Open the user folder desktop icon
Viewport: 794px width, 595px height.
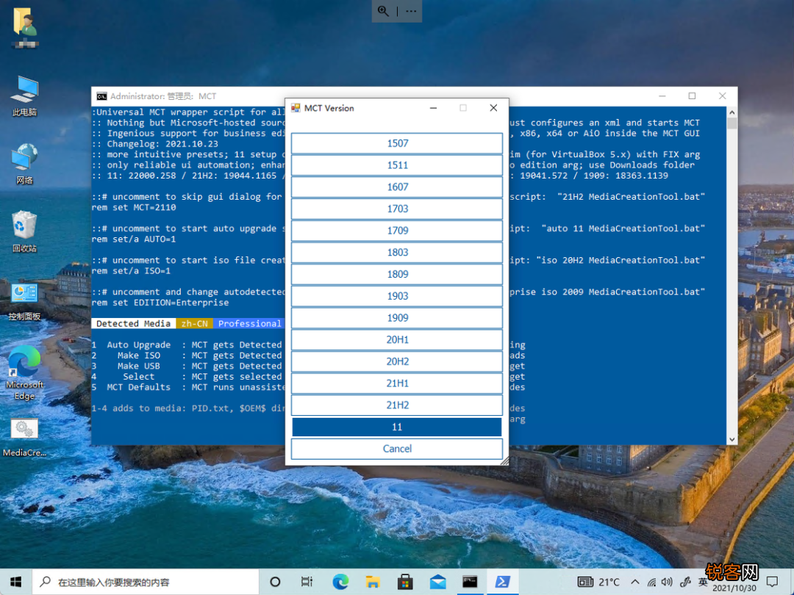25,28
